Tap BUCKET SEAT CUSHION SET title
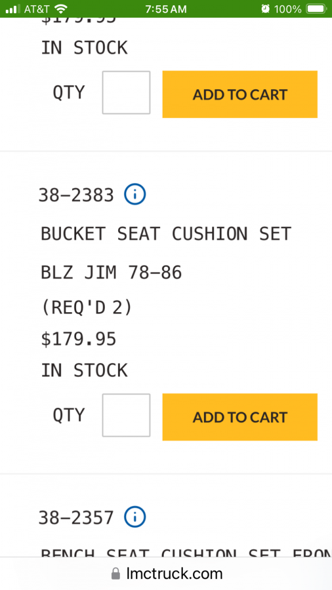Image resolution: width=332 pixels, height=590 pixels. click(166, 234)
